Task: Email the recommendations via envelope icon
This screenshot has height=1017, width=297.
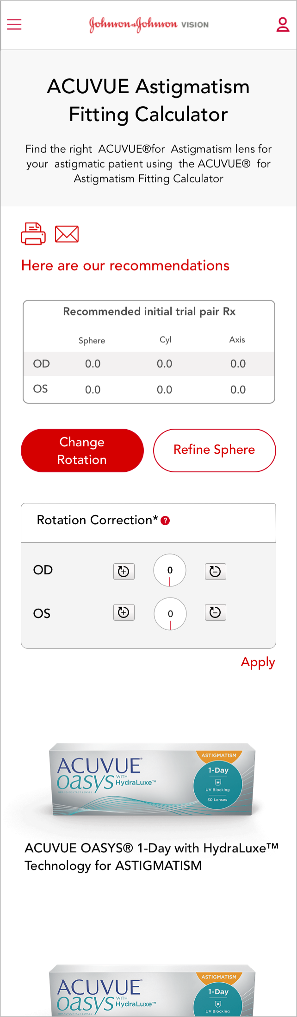Action: click(67, 234)
